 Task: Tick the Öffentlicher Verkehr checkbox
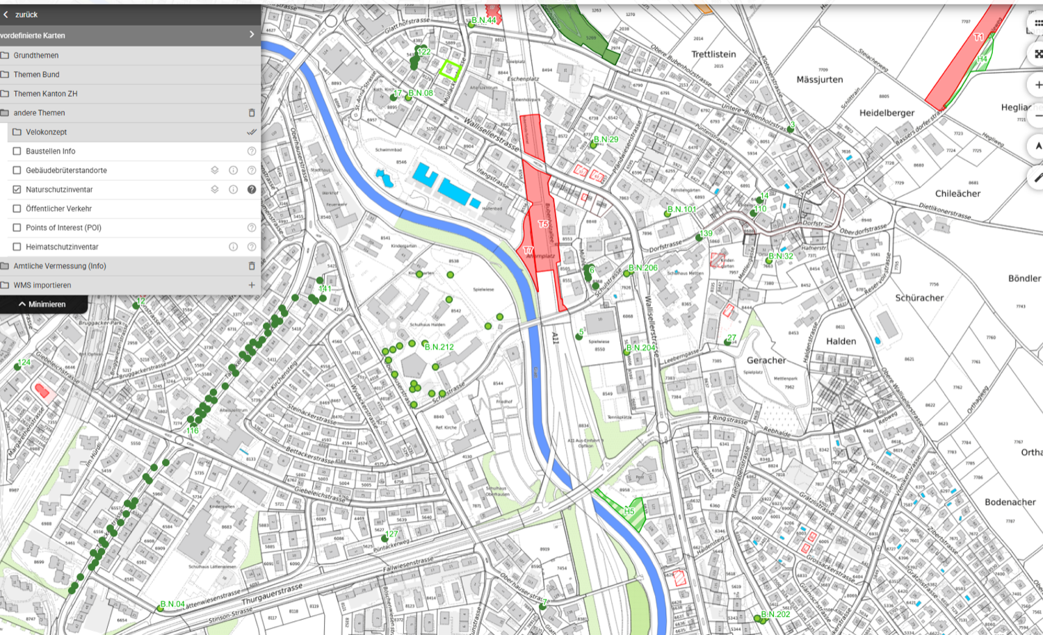(x=17, y=208)
